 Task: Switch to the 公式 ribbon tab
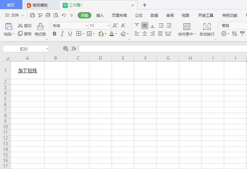point(138,15)
